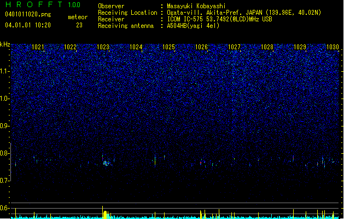Image resolution: width=344 pixels, height=219 pixels.
Task: Click the 0.7 kHz frequency label
Action: click(x=4, y=181)
